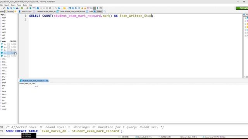248x139 pixels.
Task: Switch to the Database exam_marks_db tab
Action: coord(45,12)
